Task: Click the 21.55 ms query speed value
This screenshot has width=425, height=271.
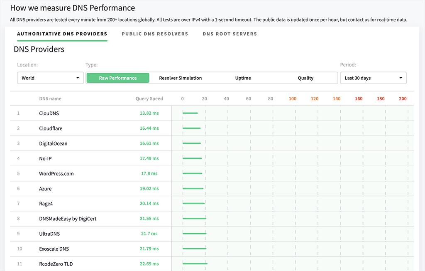Action: [x=149, y=219]
